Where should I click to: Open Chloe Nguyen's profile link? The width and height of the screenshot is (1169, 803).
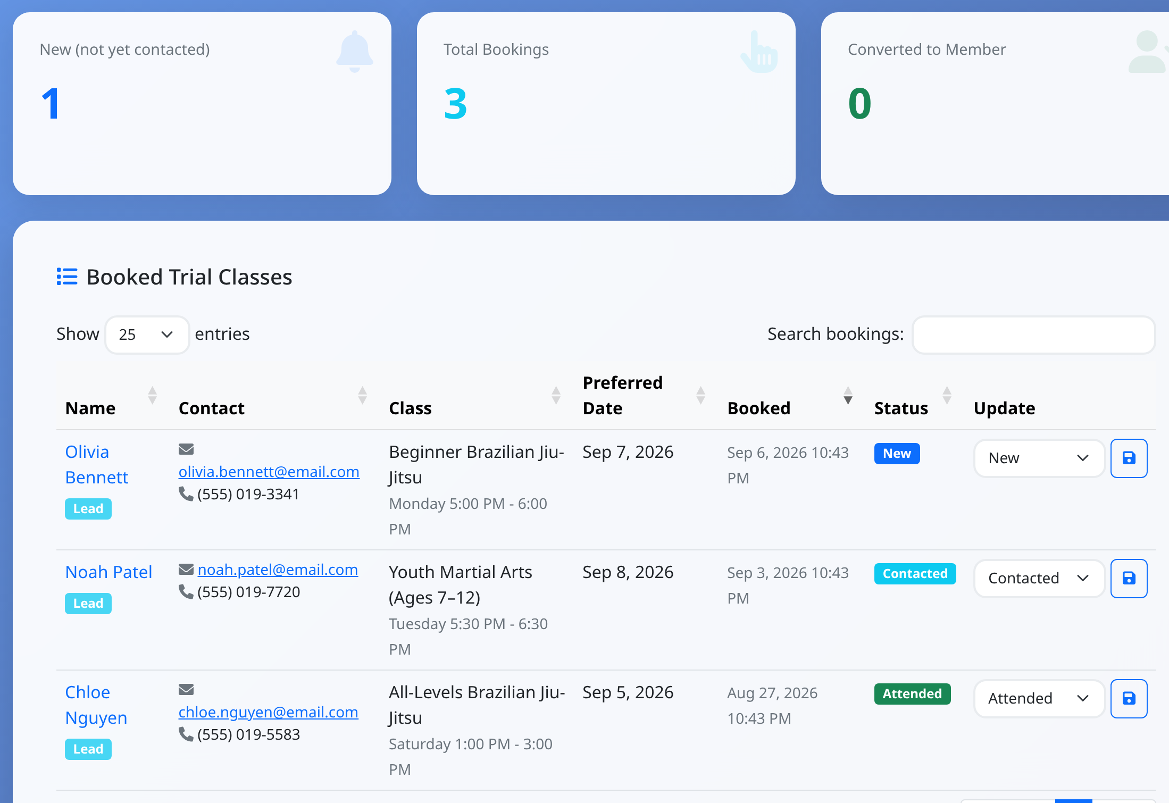(x=96, y=705)
